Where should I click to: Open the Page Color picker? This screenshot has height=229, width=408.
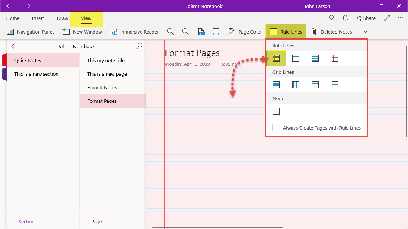(245, 32)
